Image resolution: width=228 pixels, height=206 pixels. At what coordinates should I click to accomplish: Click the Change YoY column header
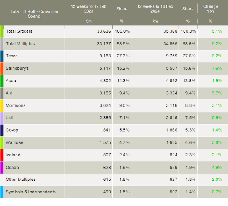click(211, 9)
